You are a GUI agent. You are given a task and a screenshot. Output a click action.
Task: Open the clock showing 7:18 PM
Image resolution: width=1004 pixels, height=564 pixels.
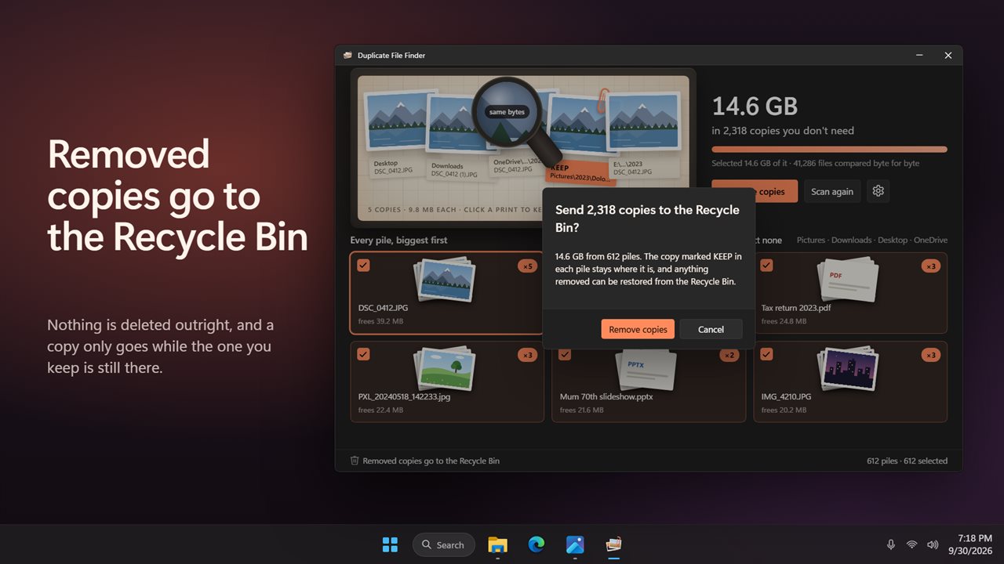(x=971, y=544)
